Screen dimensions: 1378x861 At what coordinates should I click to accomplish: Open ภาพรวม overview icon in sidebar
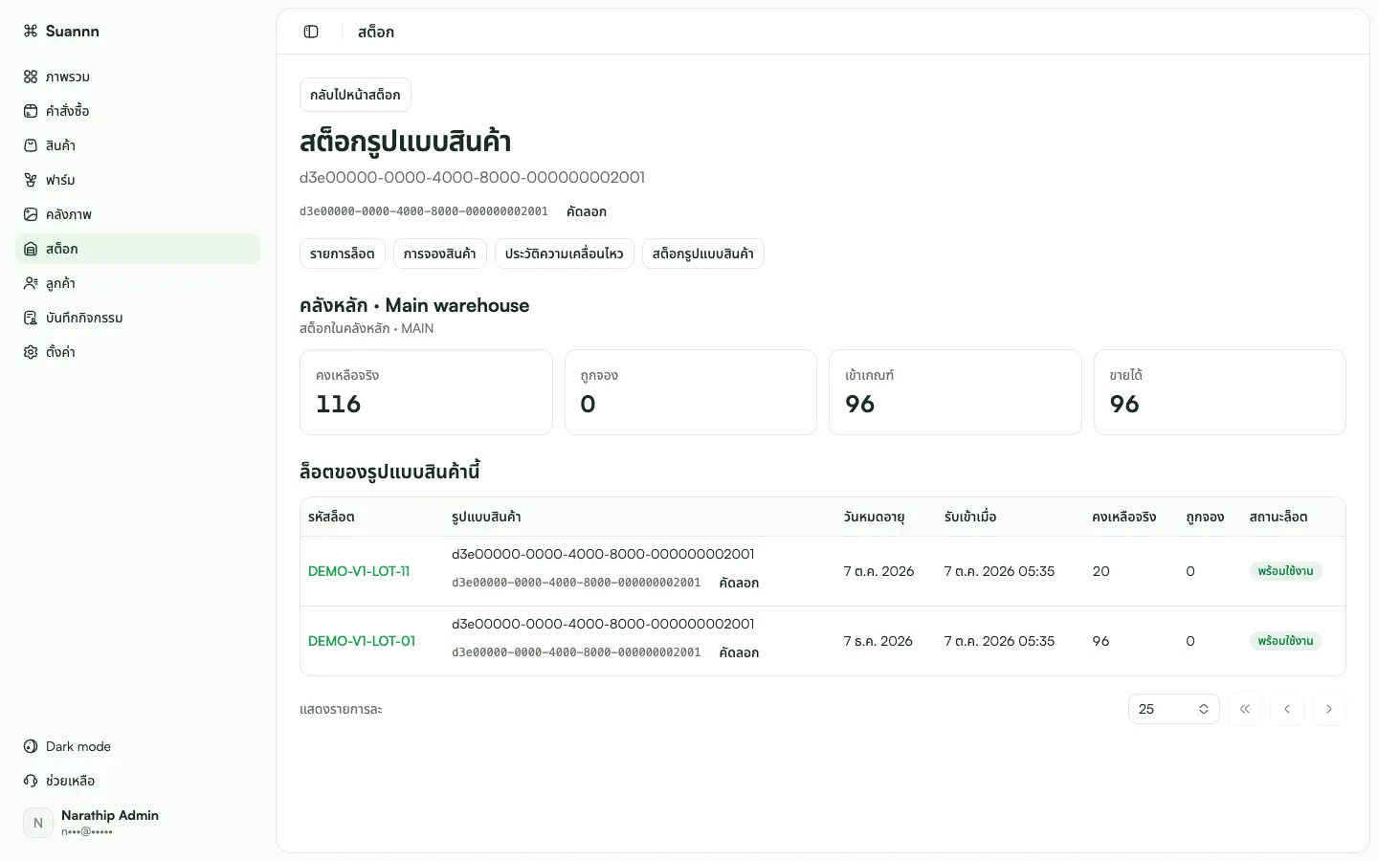[x=31, y=77]
